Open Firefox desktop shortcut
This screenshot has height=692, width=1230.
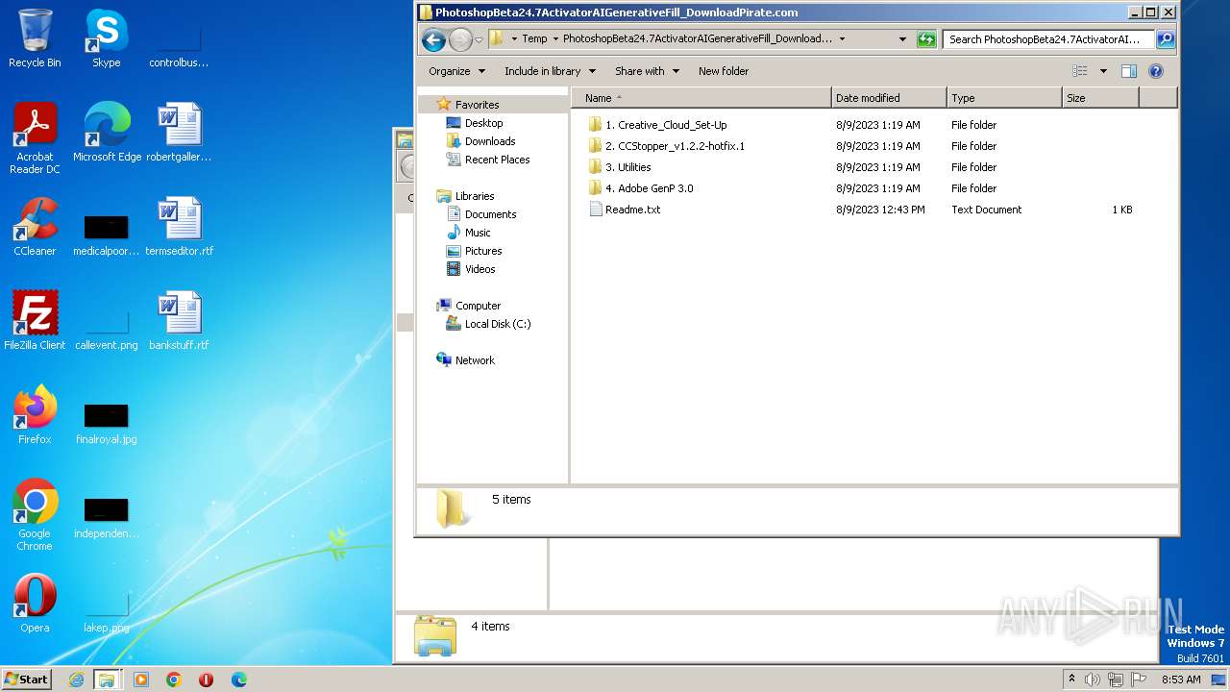[35, 414]
